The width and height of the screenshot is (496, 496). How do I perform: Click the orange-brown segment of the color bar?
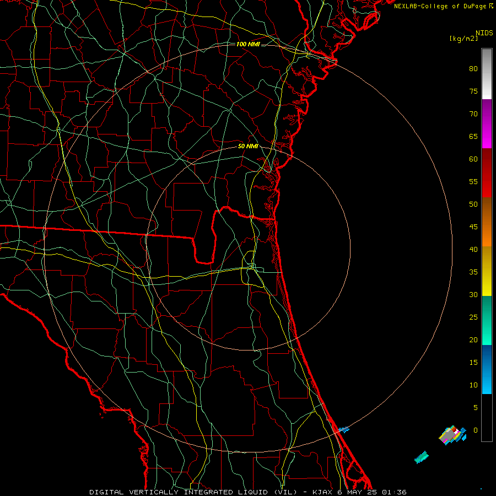[x=487, y=222]
